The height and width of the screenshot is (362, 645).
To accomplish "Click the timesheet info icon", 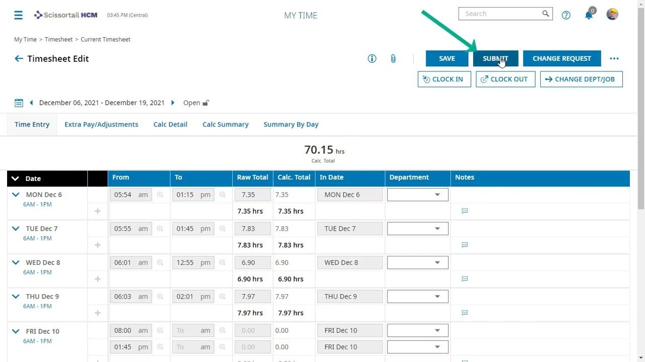I will coord(372,58).
